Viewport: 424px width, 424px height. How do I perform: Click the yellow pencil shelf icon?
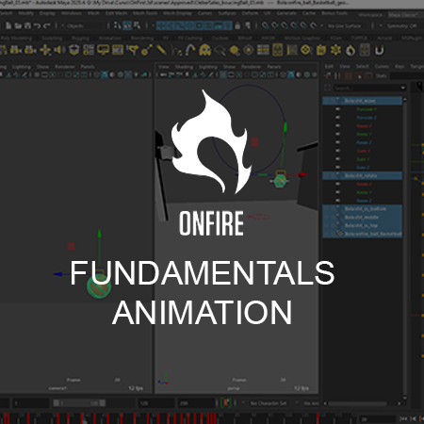click(x=161, y=50)
